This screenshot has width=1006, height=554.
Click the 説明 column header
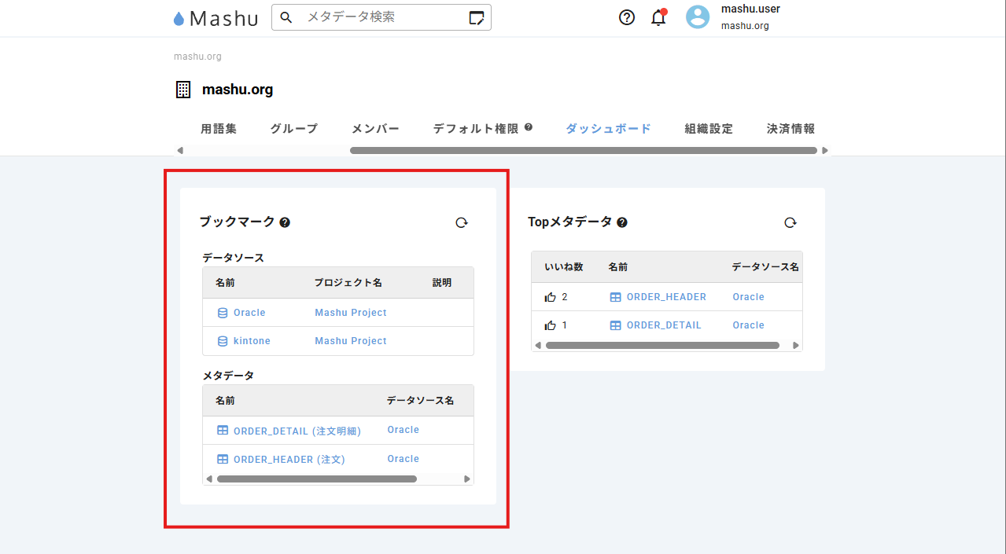point(442,283)
